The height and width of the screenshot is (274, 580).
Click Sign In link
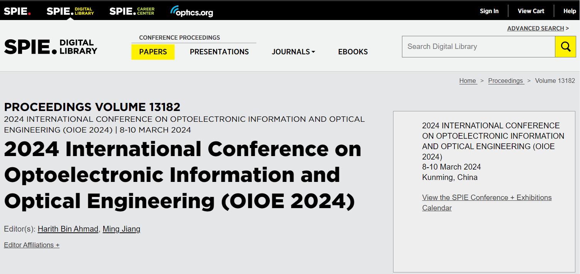click(x=489, y=11)
